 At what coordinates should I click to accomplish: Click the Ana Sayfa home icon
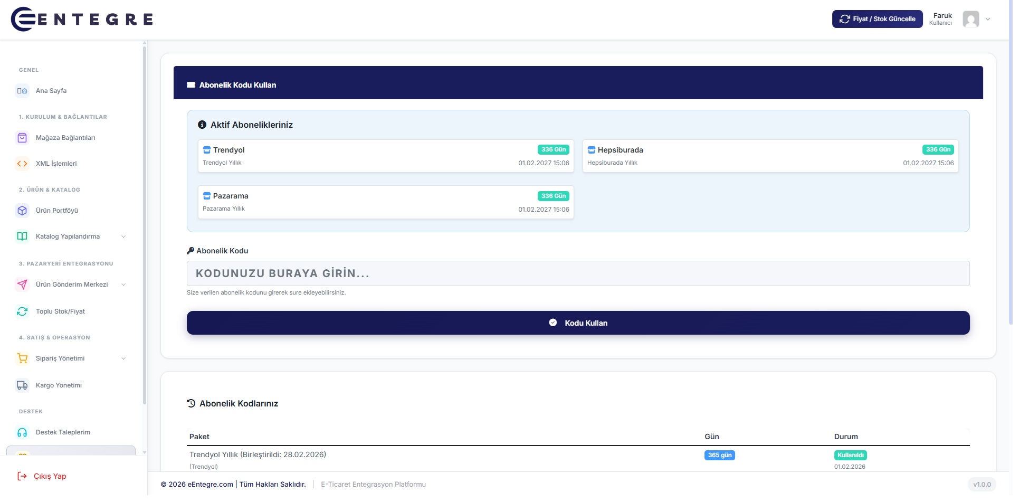[22, 91]
